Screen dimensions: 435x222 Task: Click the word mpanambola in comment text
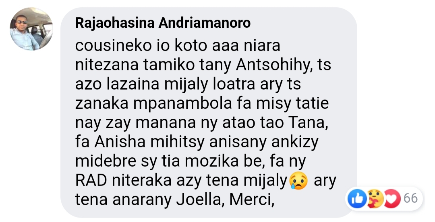click(182, 104)
